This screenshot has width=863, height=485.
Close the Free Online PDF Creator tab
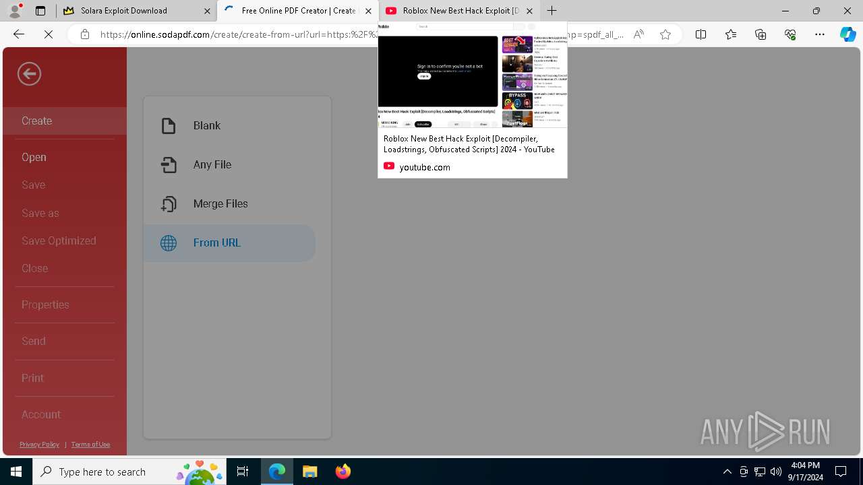(368, 11)
